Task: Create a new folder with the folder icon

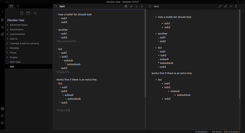Action: [28, 13]
